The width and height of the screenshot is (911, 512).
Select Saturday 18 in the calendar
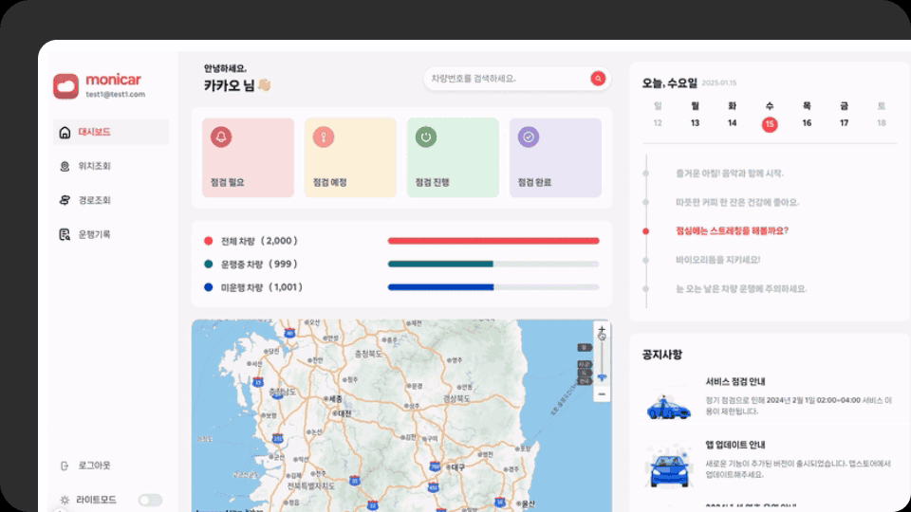click(x=882, y=123)
